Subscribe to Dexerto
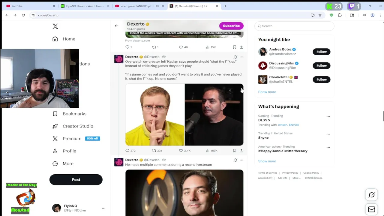 (231, 26)
